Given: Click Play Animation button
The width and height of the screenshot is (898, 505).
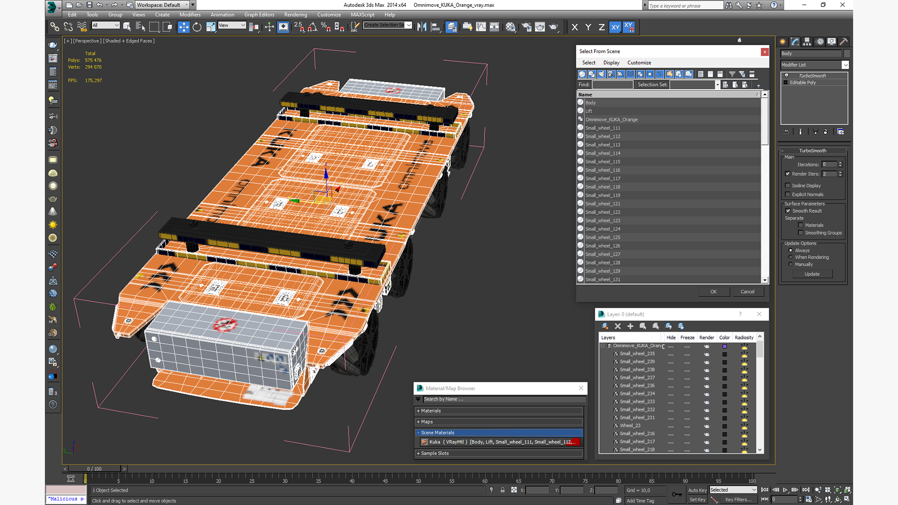Looking at the screenshot, I should pyautogui.click(x=785, y=490).
